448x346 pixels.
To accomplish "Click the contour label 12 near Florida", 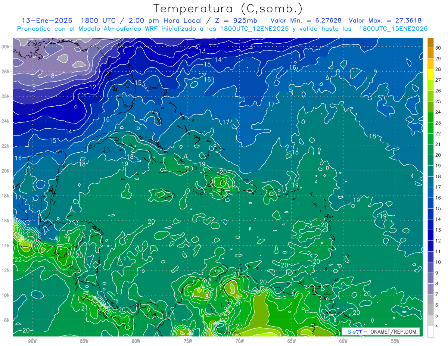I will [x=93, y=87].
